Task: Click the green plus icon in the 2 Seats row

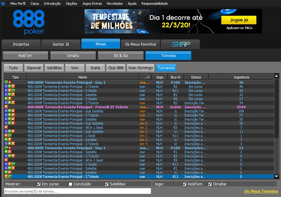Action: 6,98
